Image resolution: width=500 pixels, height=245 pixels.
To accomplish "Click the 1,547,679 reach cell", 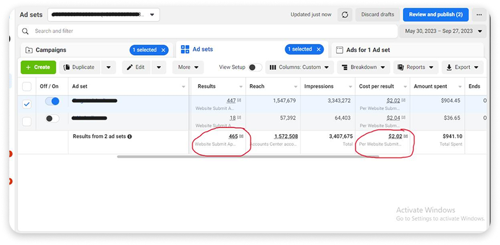I will 284,101.
